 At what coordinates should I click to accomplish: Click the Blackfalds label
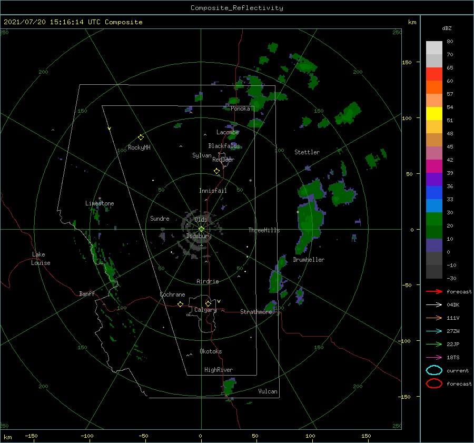224,146
